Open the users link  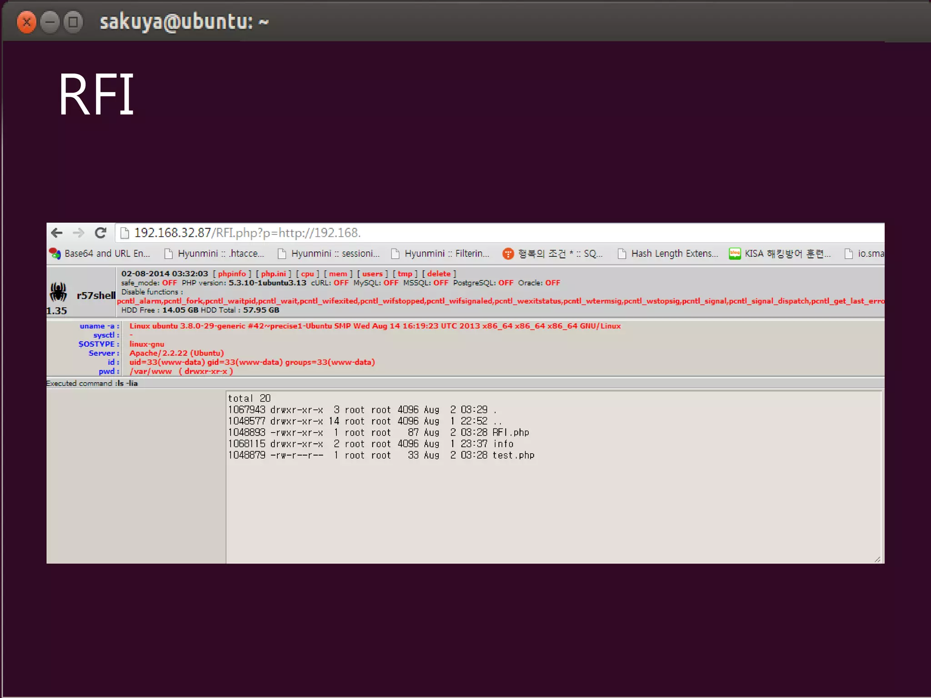coord(372,274)
